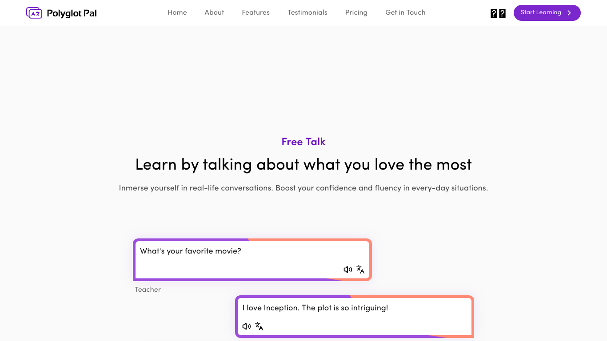Click the Polyglot Pal logo icon
This screenshot has width=607, height=341.
(34, 13)
